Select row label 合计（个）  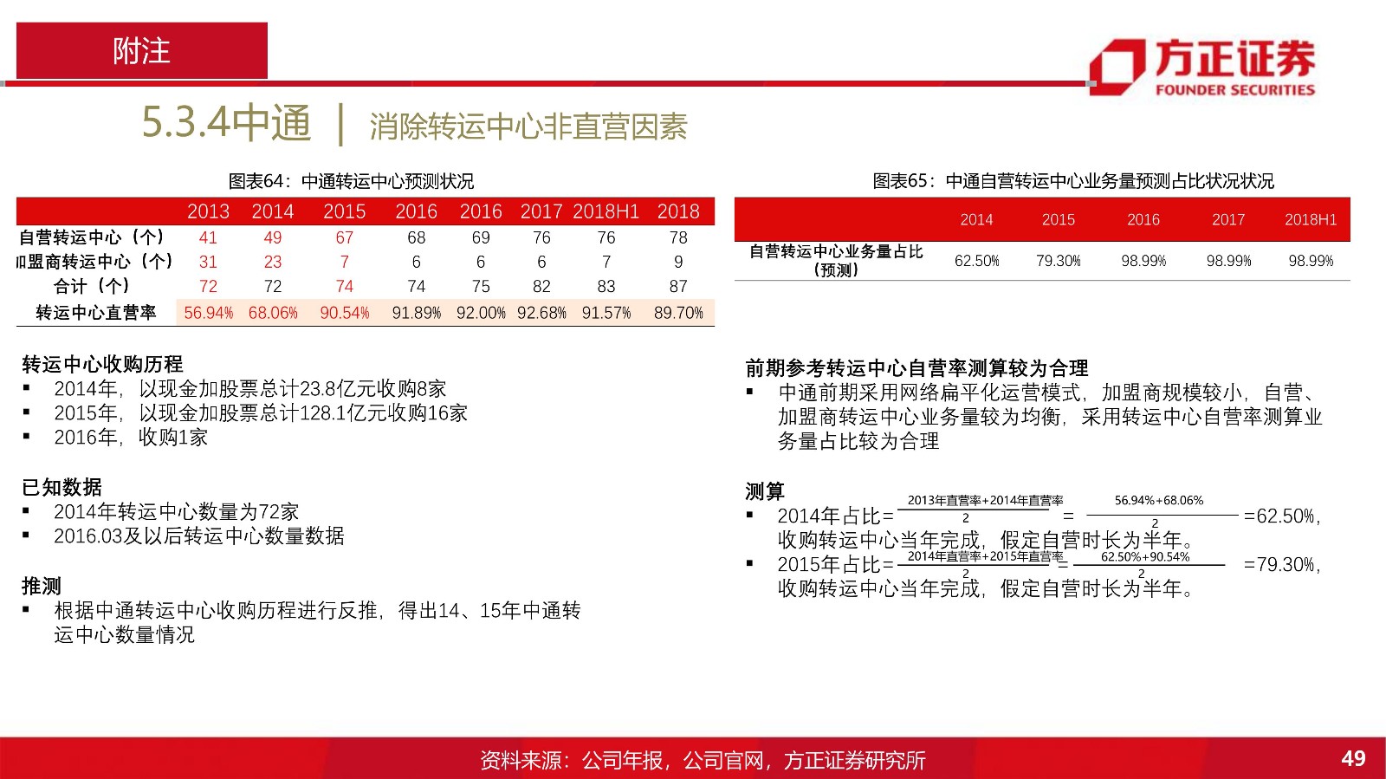[92, 286]
